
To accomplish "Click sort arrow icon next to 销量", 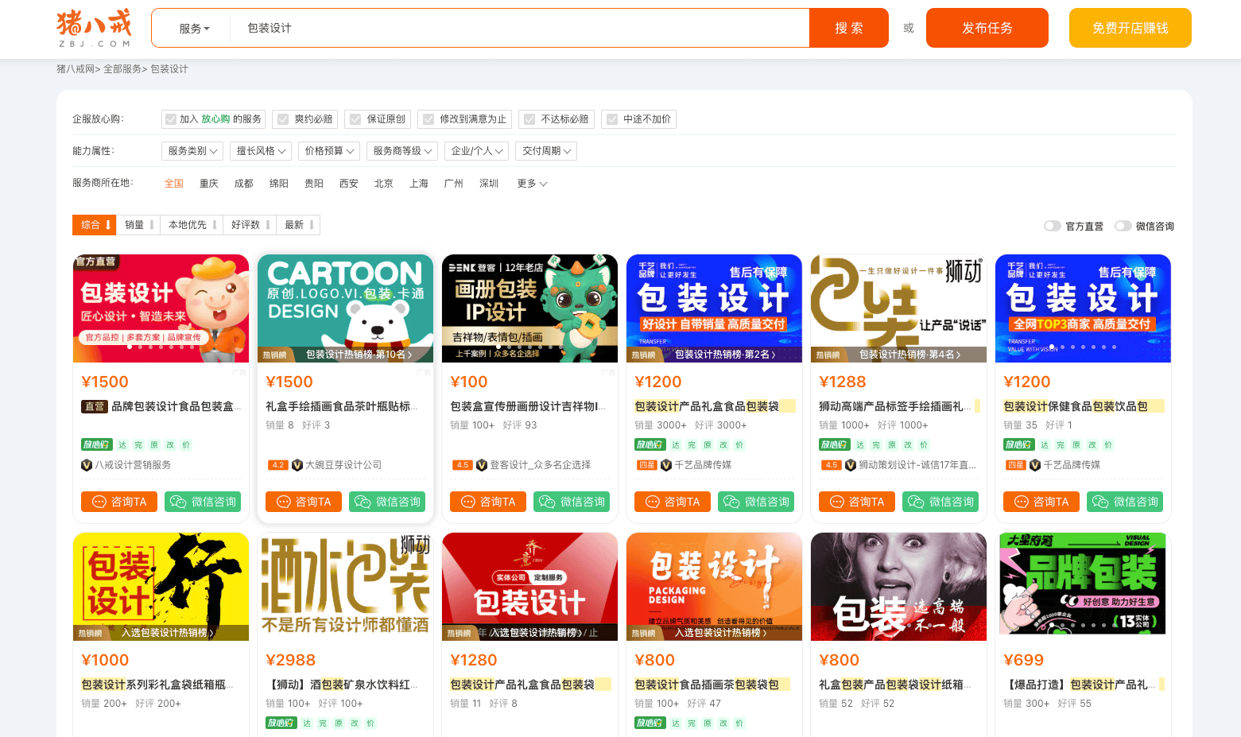I will coord(152,225).
